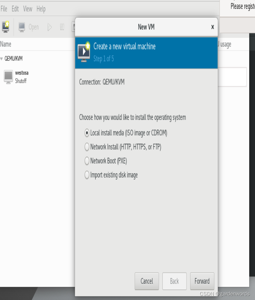The height and width of the screenshot is (300, 255).
Task: Select Local install media radio button
Action: (87, 133)
